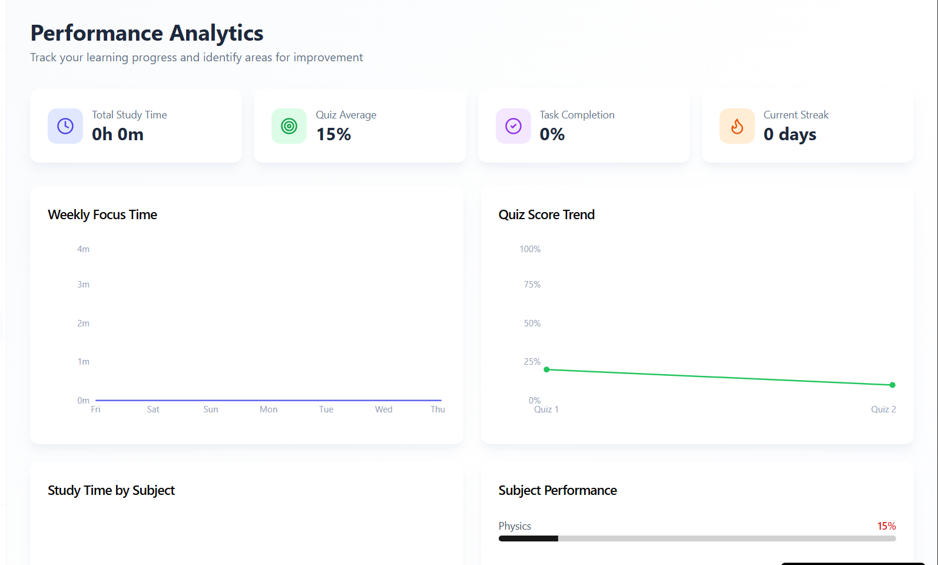Click the '0 days' streak value
Image resolution: width=938 pixels, height=565 pixels.
pos(790,134)
